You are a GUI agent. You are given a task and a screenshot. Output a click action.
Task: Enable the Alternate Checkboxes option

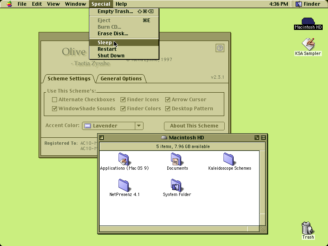(x=55, y=100)
